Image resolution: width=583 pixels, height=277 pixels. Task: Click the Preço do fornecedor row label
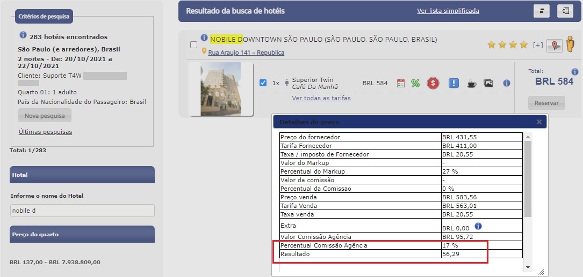[310, 137]
